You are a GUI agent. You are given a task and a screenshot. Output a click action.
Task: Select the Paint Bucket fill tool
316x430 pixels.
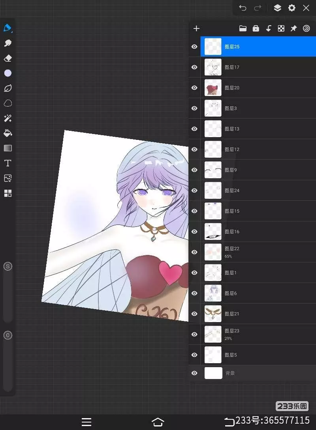pos(8,133)
